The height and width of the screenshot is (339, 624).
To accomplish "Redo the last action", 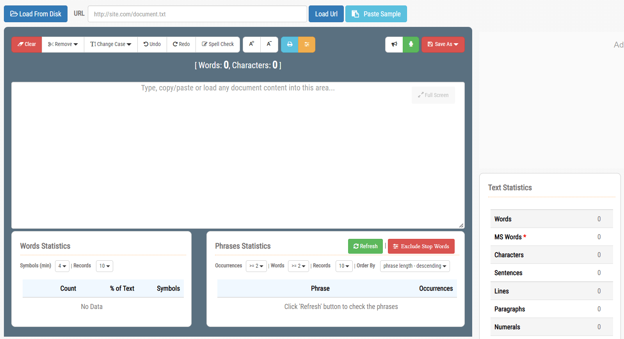I will click(x=181, y=44).
